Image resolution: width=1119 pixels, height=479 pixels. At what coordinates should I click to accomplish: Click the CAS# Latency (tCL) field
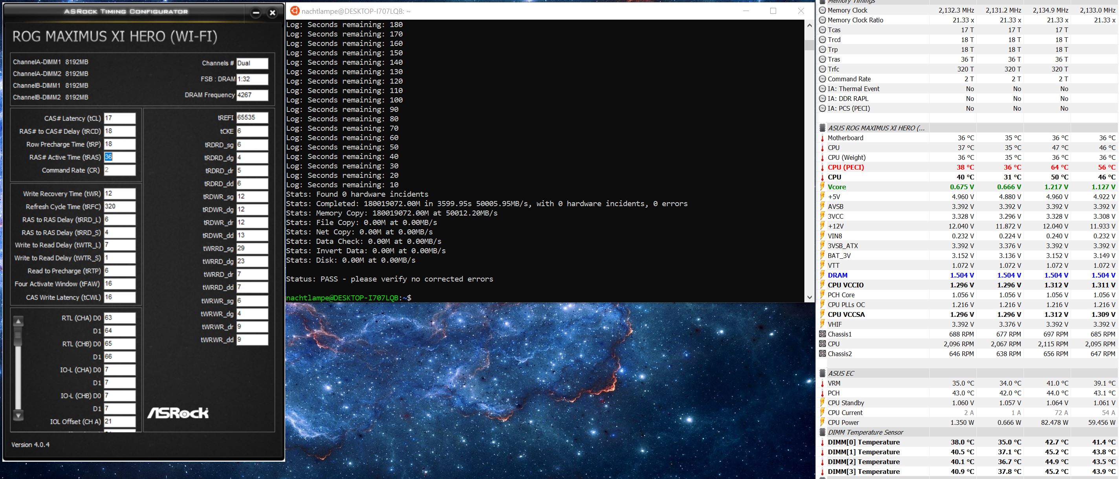(x=119, y=118)
